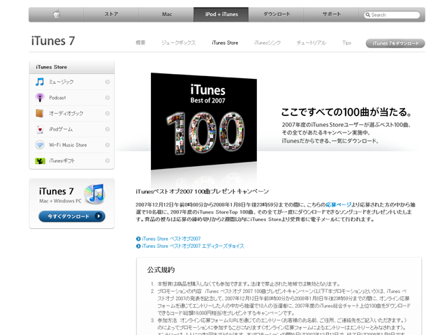Screen dimensions: 447x335
Task: Click the iTunes Best of 2007 banner image
Action: pyautogui.click(x=204, y=121)
